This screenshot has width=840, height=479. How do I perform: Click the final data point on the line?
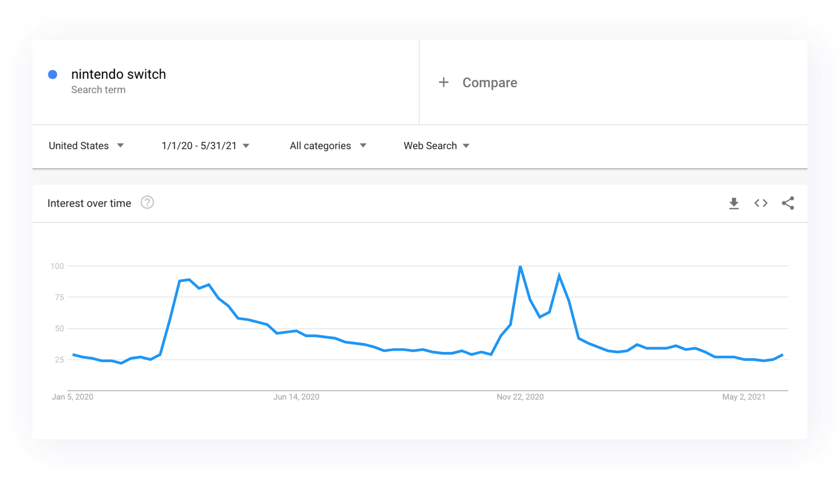click(x=782, y=355)
